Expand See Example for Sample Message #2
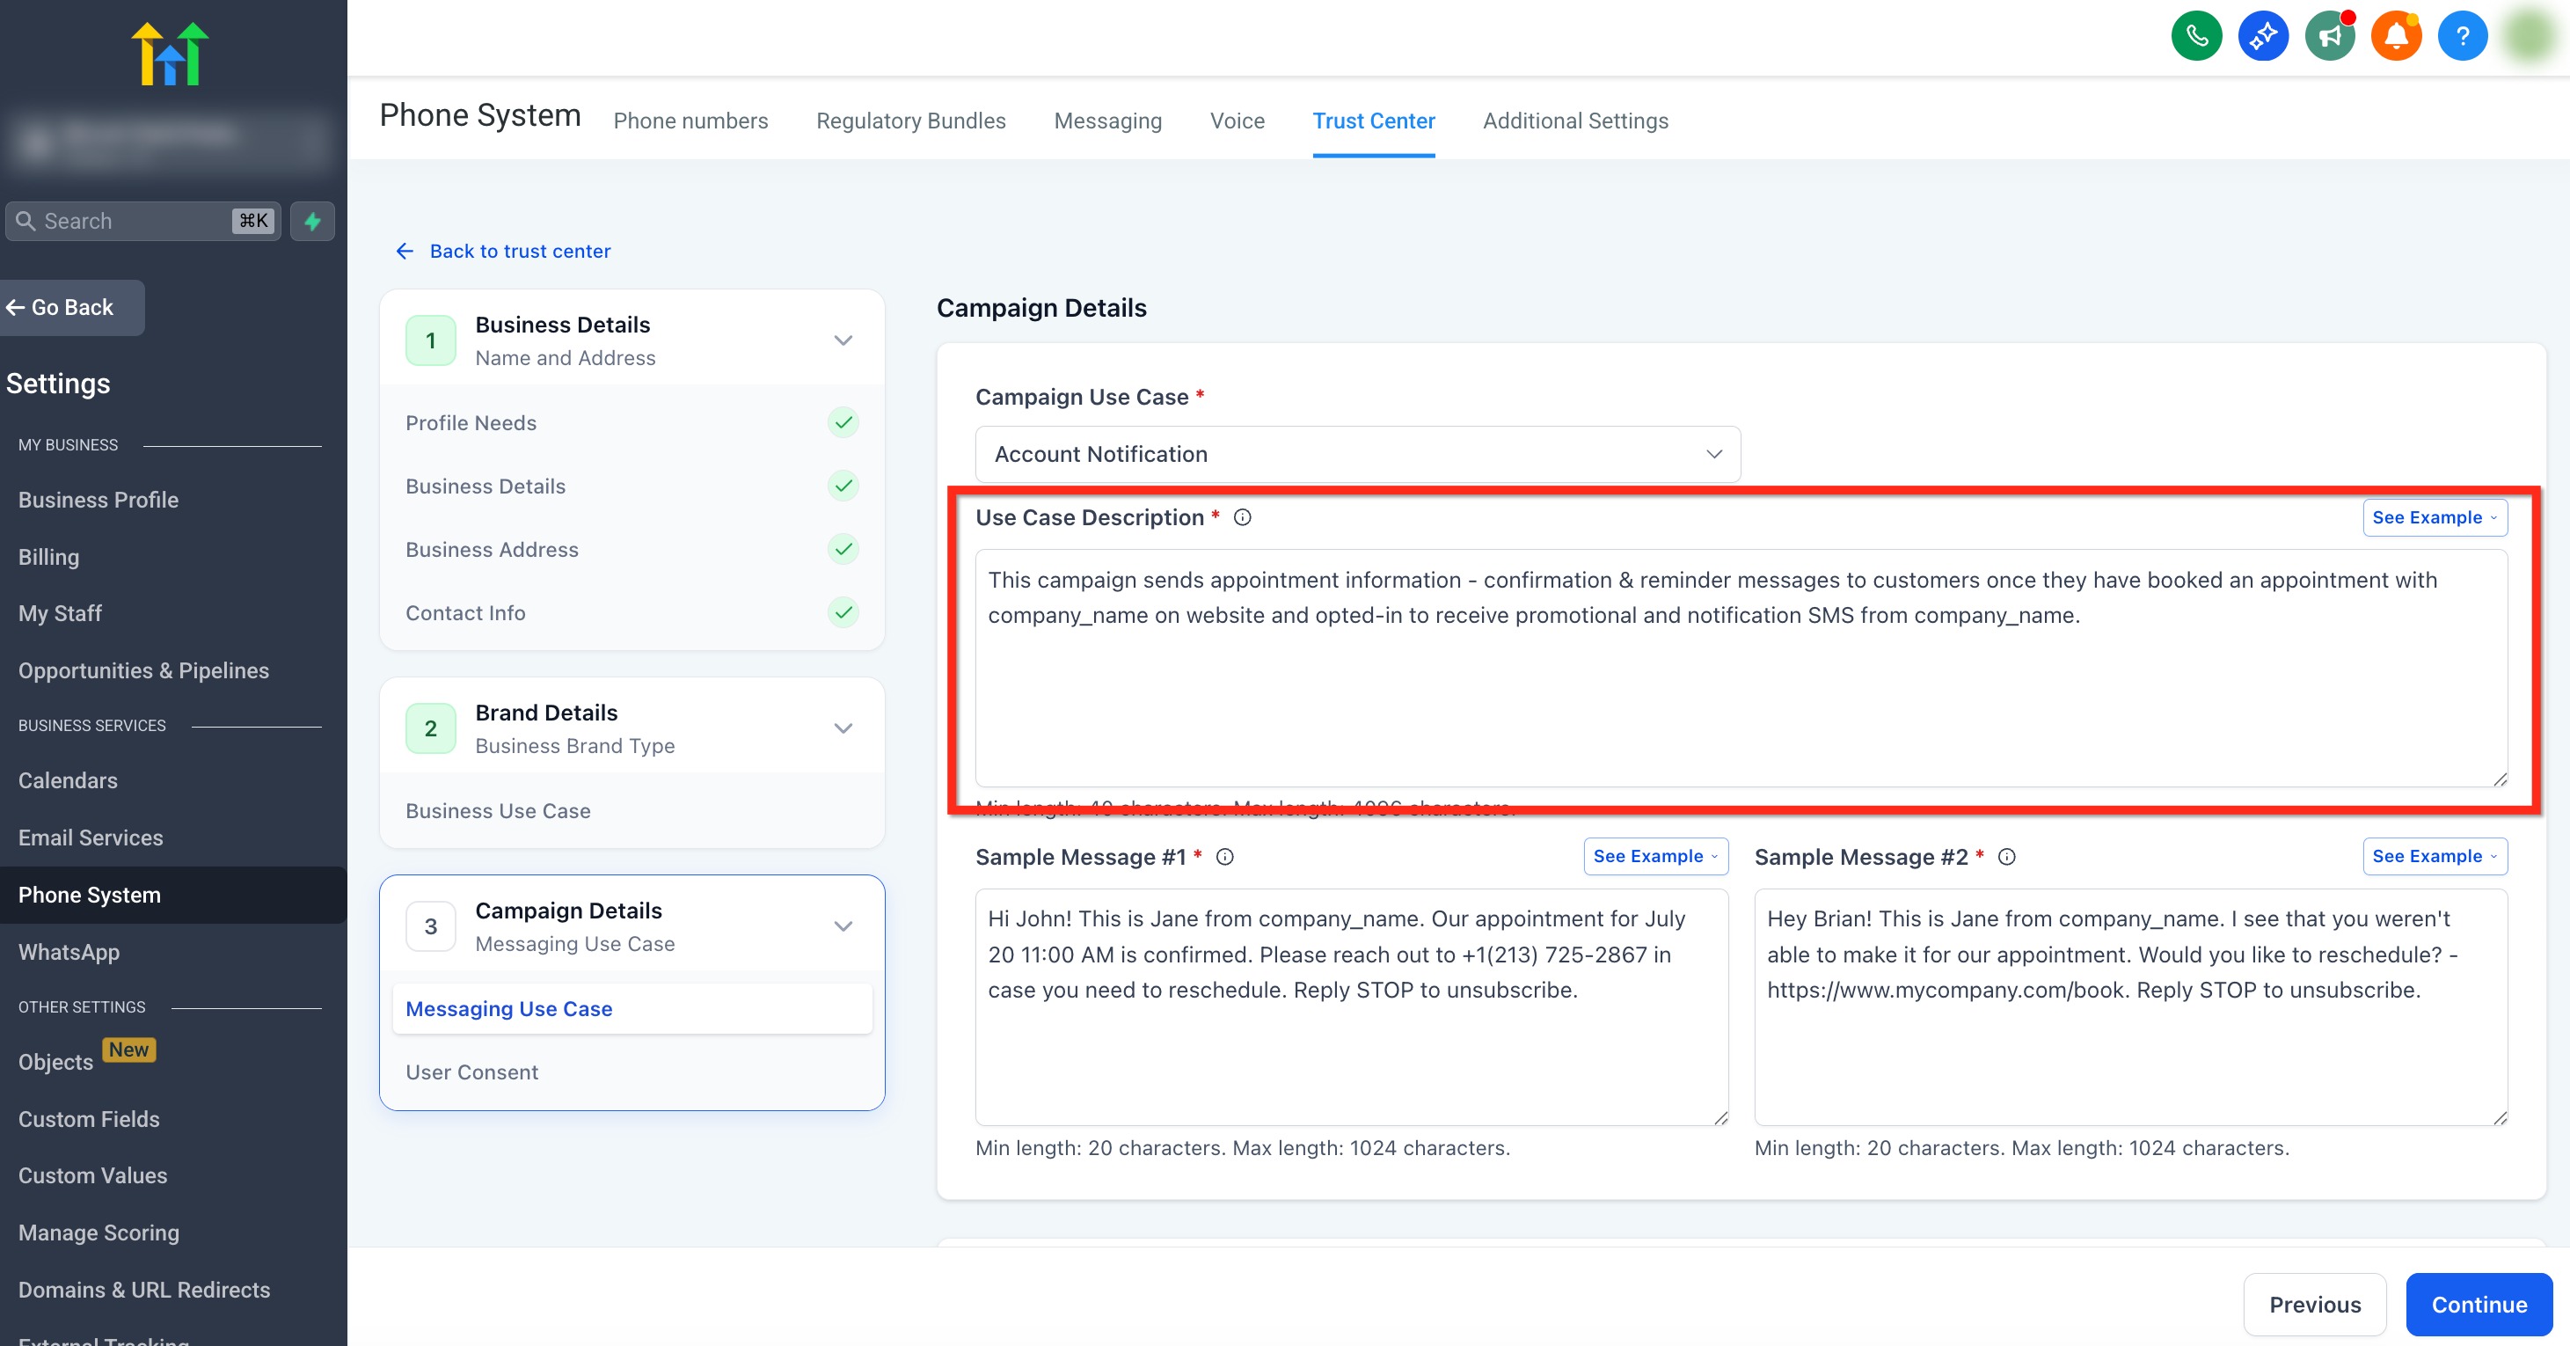The width and height of the screenshot is (2570, 1346). tap(2434, 856)
